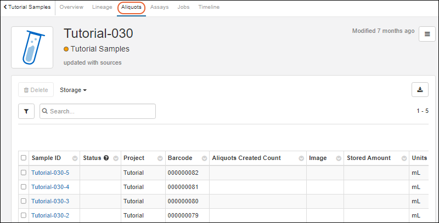Check the Tutorial-030-5 row checkbox
The width and height of the screenshot is (439, 223).
[x=23, y=173]
